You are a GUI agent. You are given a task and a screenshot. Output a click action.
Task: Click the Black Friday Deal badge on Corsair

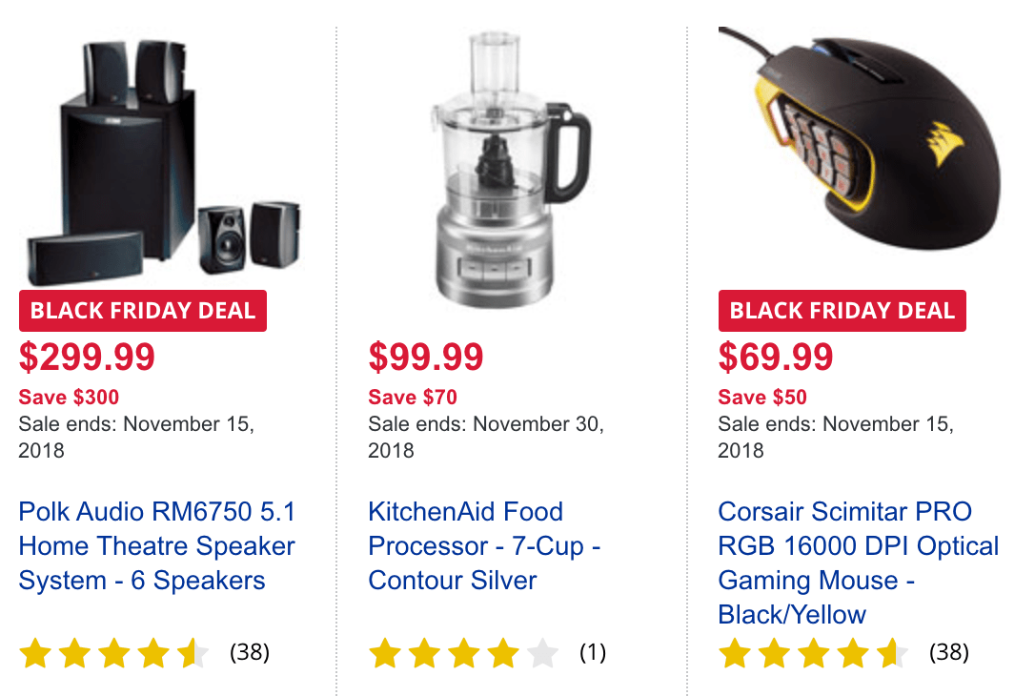point(842,311)
